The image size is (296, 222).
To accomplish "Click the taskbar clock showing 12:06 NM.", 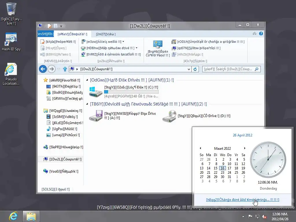I will click(280, 217).
